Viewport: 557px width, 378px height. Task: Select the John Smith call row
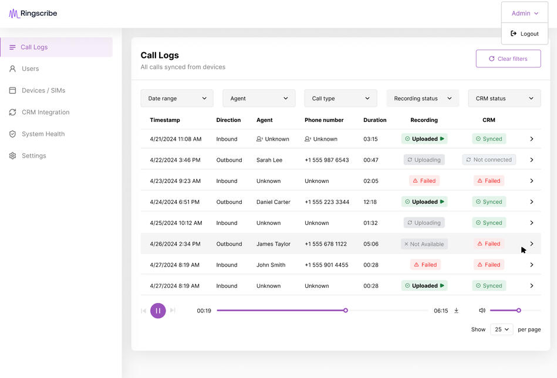(271, 265)
